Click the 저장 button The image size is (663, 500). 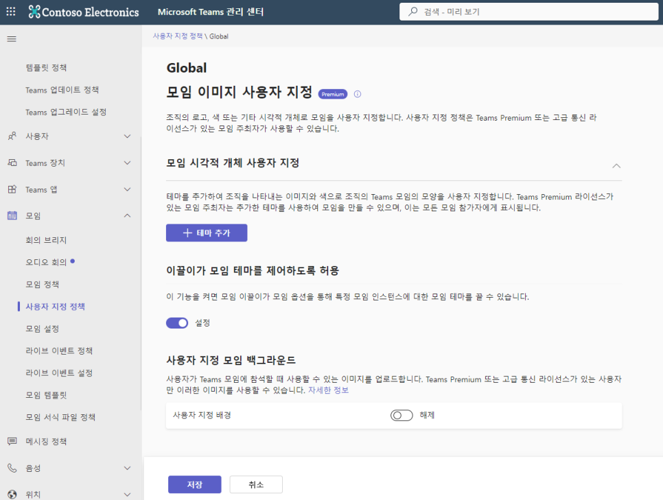point(195,484)
